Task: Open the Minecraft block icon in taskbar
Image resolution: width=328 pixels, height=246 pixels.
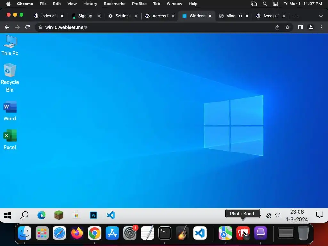Action: [x=59, y=215]
